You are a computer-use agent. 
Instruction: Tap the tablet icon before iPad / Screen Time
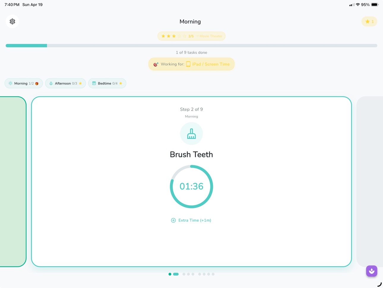(x=188, y=64)
